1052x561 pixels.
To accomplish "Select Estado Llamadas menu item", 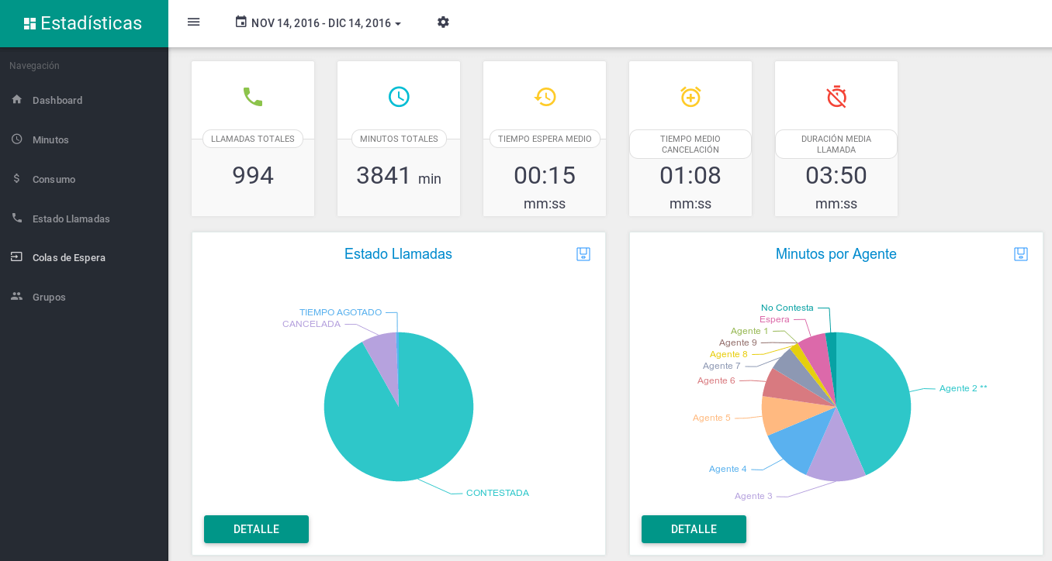I will (71, 219).
